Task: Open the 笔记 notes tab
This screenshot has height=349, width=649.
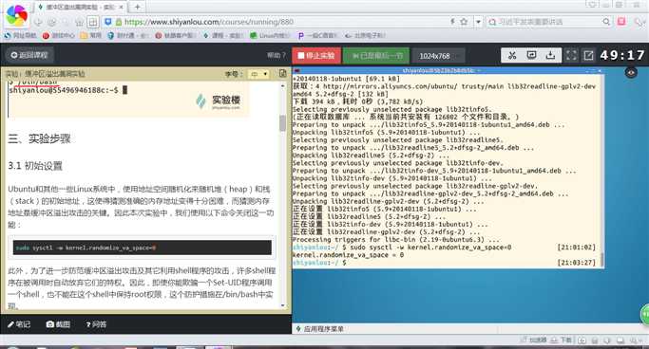Action: pyautogui.click(x=19, y=324)
